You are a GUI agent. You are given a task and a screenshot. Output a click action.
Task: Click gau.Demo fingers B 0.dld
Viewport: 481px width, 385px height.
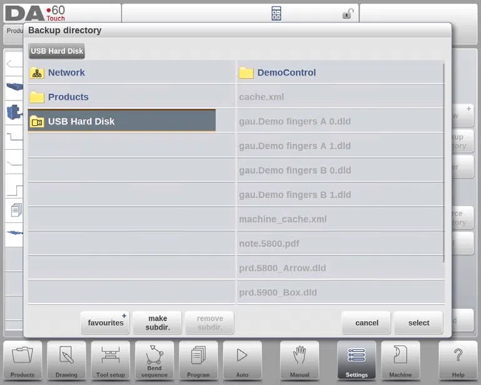coord(341,170)
